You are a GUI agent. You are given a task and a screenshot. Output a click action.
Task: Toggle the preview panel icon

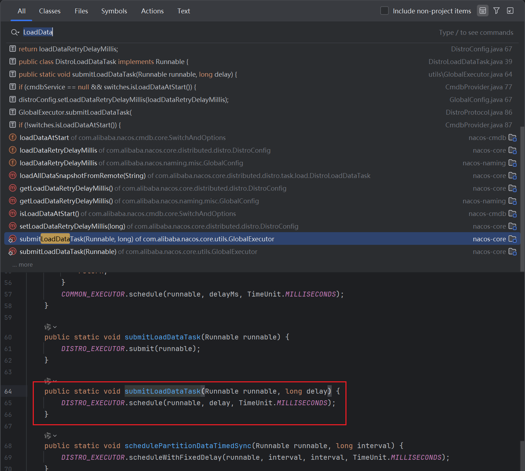[483, 11]
